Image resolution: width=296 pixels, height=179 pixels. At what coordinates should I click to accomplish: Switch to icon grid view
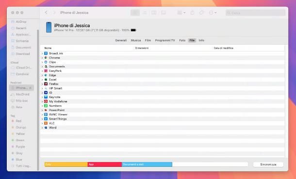click(x=135, y=13)
